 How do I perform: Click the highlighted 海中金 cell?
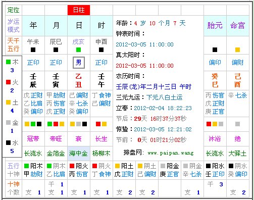click(79, 154)
